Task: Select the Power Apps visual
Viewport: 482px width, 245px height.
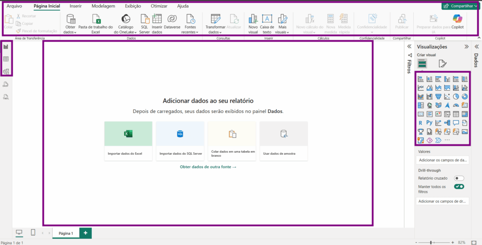Action: (x=429, y=141)
